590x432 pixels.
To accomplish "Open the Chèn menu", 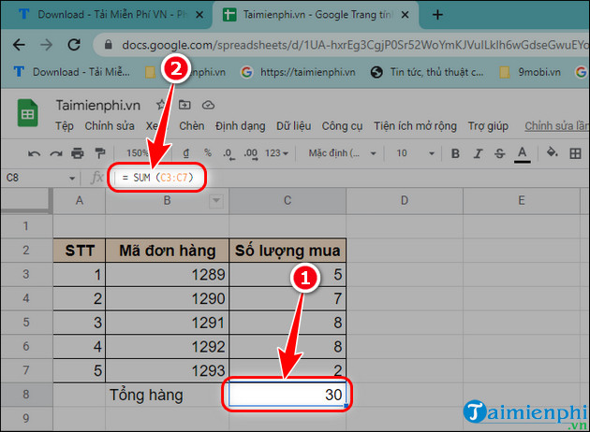I will click(192, 126).
